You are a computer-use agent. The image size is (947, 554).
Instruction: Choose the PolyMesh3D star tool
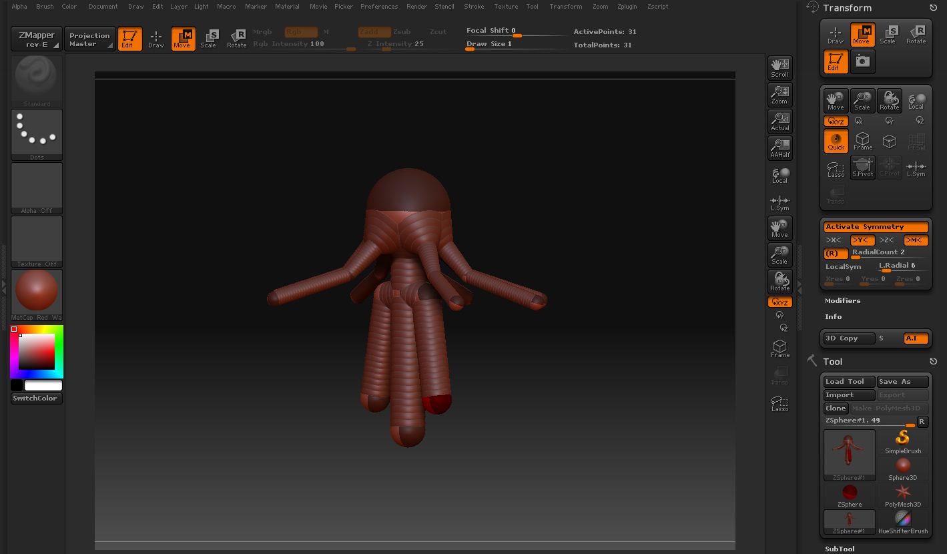pos(903,495)
